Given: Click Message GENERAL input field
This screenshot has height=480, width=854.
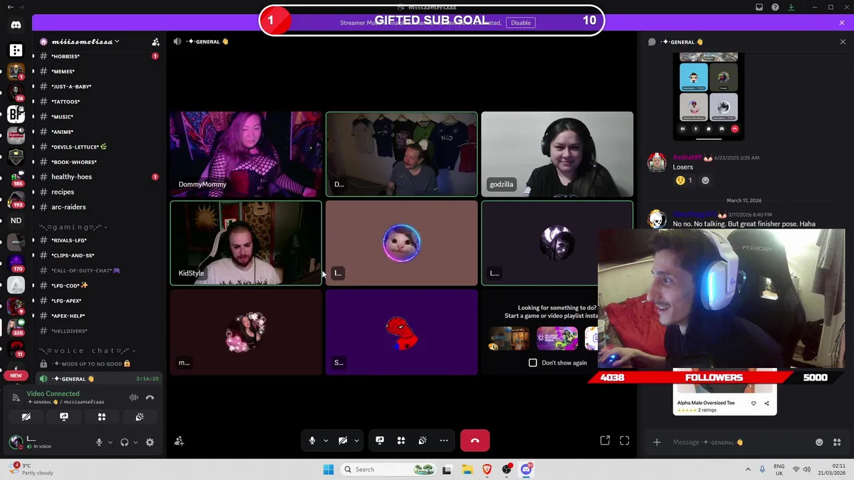Looking at the screenshot, I should click(737, 442).
